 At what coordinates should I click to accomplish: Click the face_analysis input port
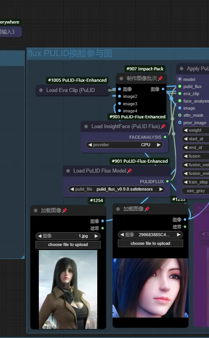point(180,101)
